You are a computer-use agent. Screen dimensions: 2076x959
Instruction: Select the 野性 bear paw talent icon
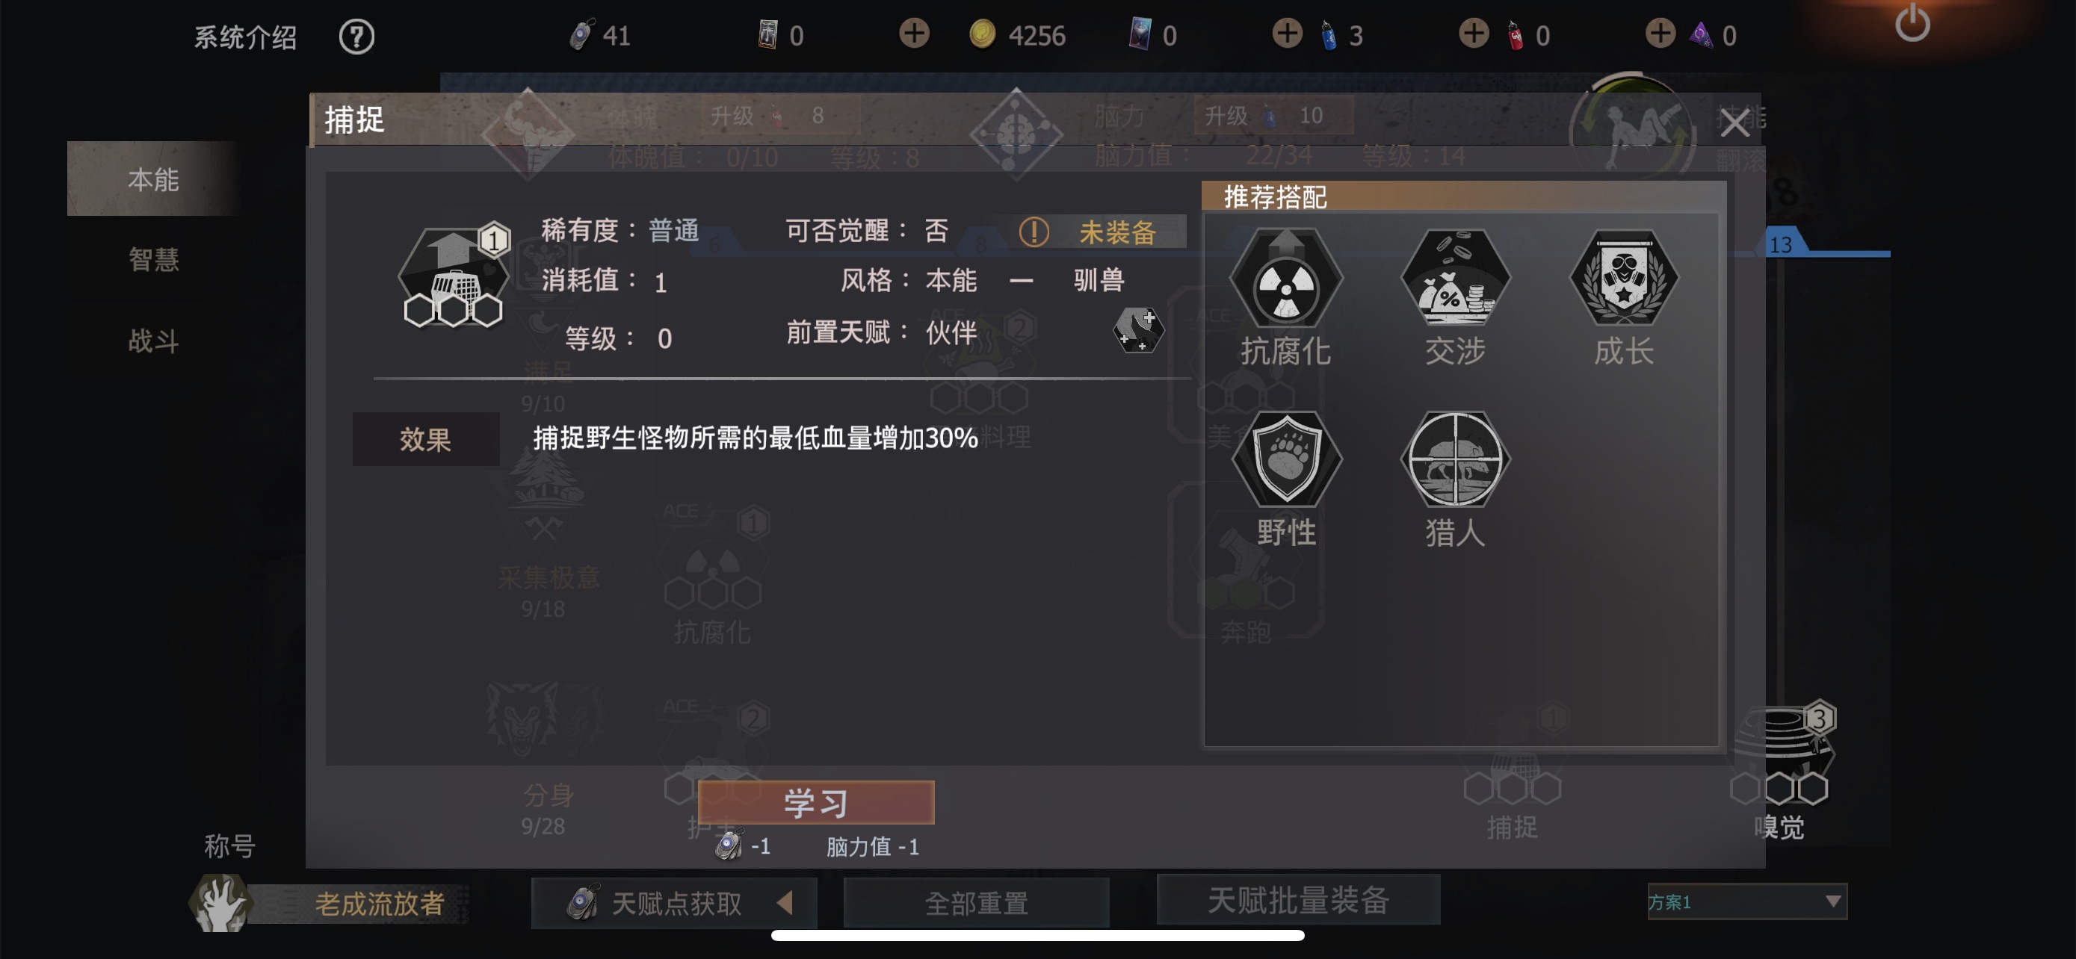coord(1286,459)
